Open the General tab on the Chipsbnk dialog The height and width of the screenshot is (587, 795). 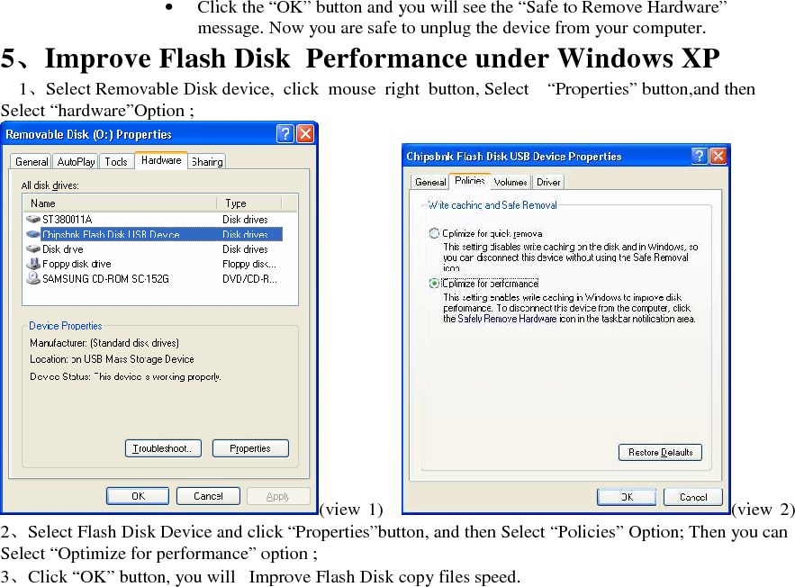click(429, 181)
